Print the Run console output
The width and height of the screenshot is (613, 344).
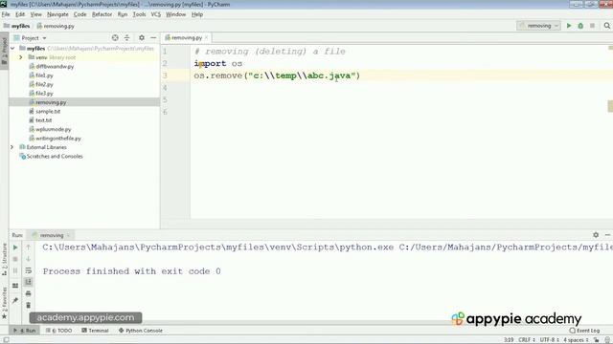(x=28, y=293)
